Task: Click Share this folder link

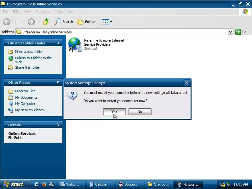Action: click(x=28, y=67)
